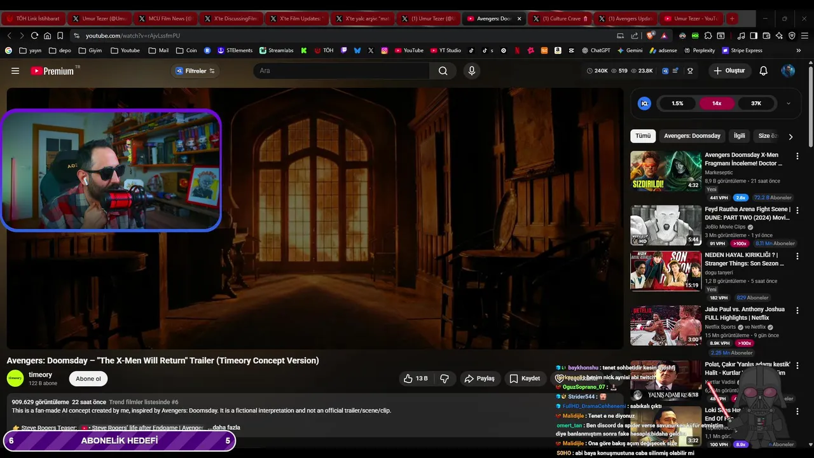Show more bookmarks with the double chevron
This screenshot has height=458, width=814.
pyautogui.click(x=799, y=50)
